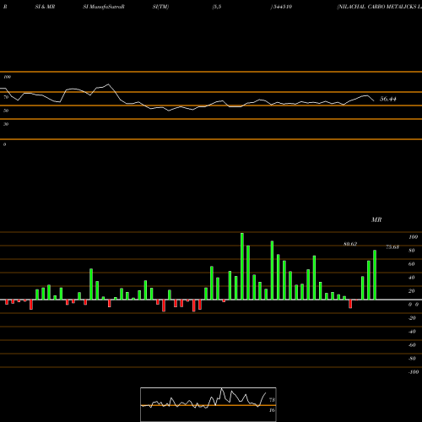Click the "(5,5" parameter text
422x422 pixels.
pos(217,7)
